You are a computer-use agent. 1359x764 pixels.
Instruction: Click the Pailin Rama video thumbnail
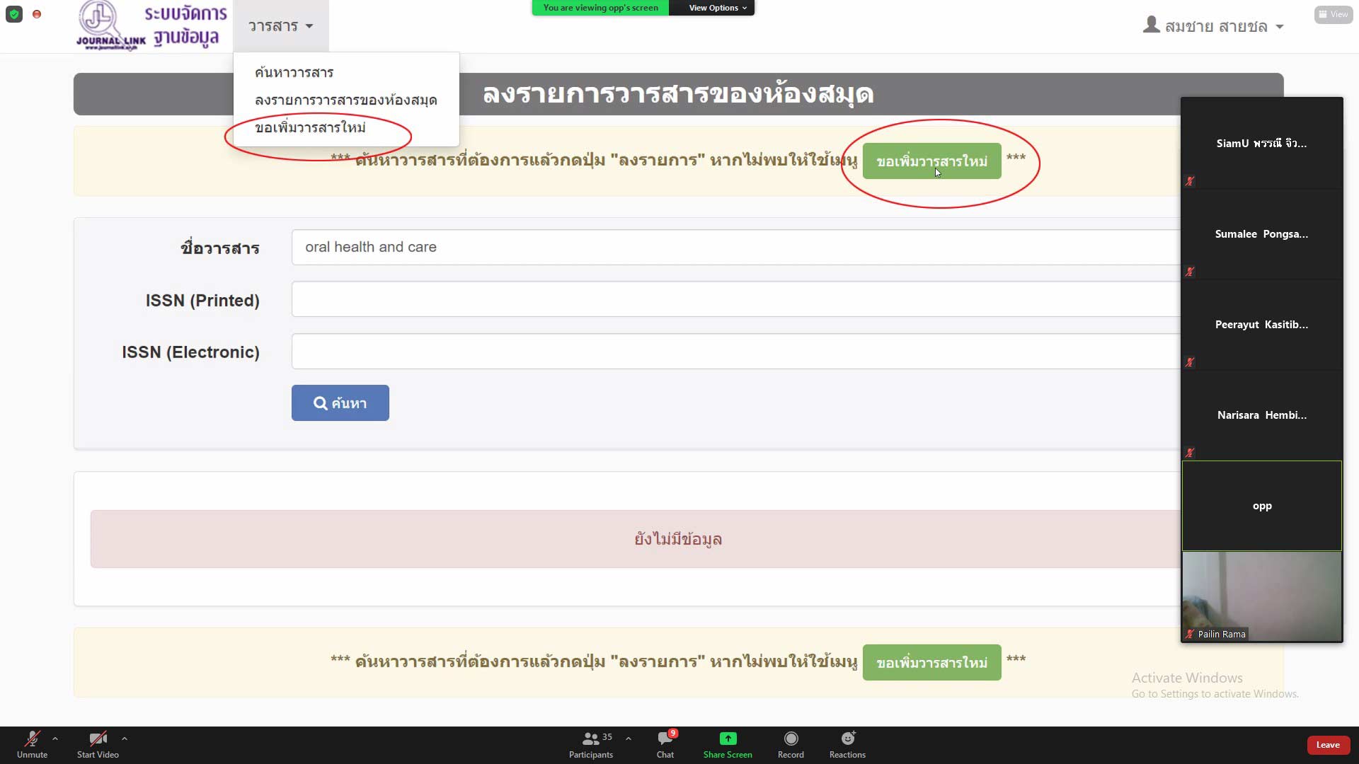[1261, 596]
